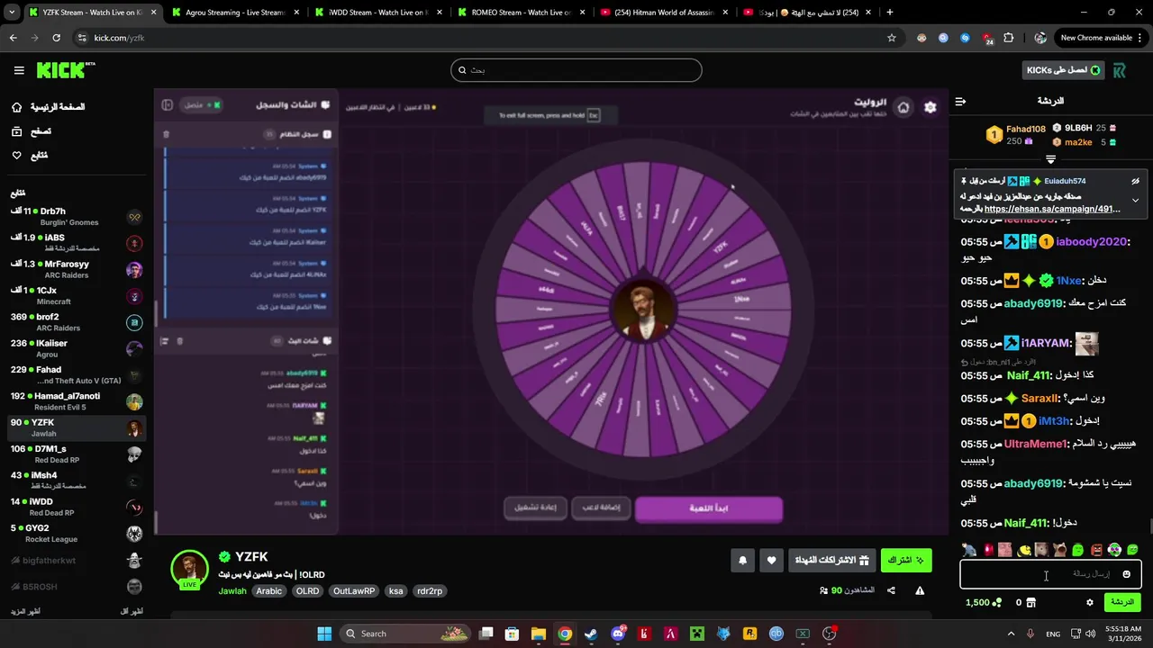
Task: Open the الصفحة الرئيسية home link in sidebar
Action: click(48, 107)
